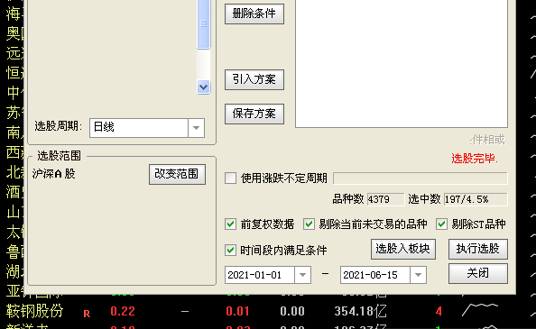Click the progress bar beside 使用涨跌不定周期

click(x=420, y=178)
